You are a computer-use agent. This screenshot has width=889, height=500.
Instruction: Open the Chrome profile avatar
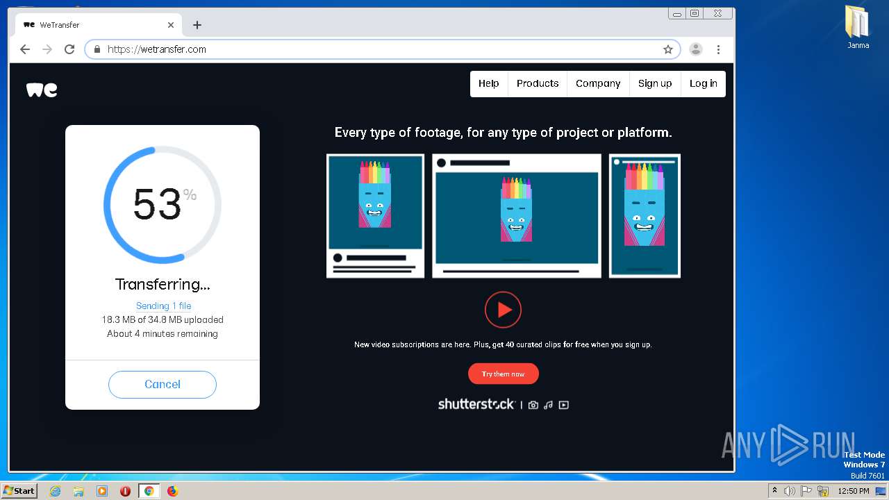695,49
